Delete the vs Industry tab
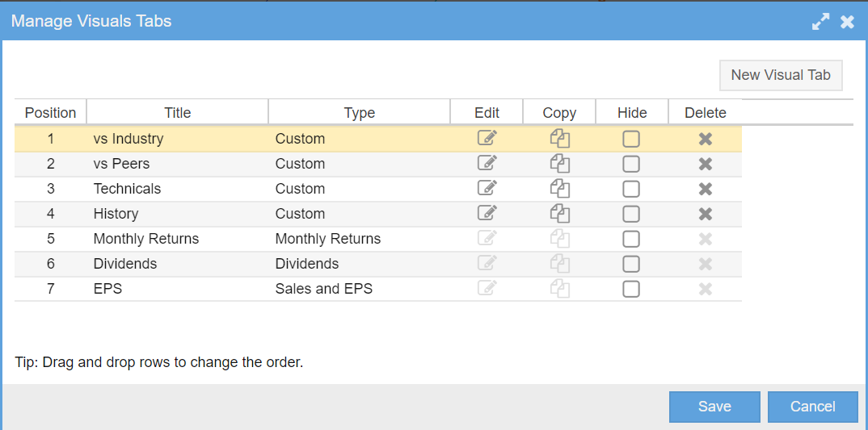 click(x=706, y=140)
